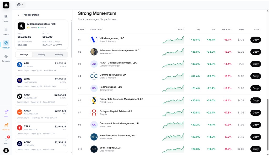The height and width of the screenshot is (156, 269).
Task: Copy the EcoR1 Capital strategy
Action: click(x=255, y=149)
